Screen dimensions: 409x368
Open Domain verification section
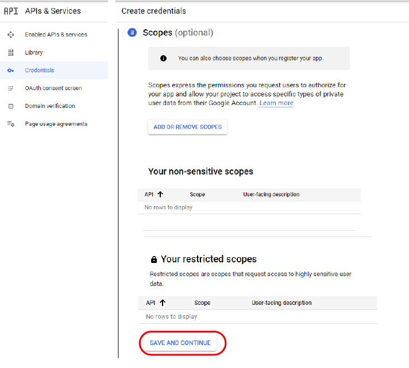coord(50,106)
